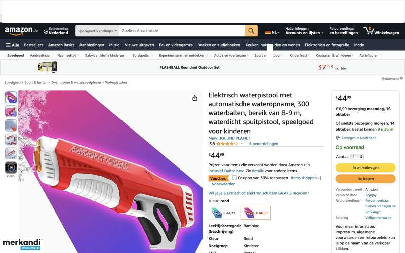Click the In winkelwagen button
405x253 pixels.
pyautogui.click(x=366, y=167)
